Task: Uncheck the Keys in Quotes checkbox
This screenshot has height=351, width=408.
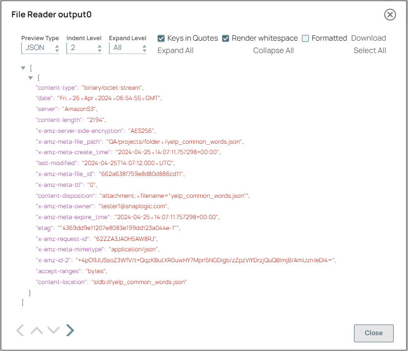Action: point(161,38)
